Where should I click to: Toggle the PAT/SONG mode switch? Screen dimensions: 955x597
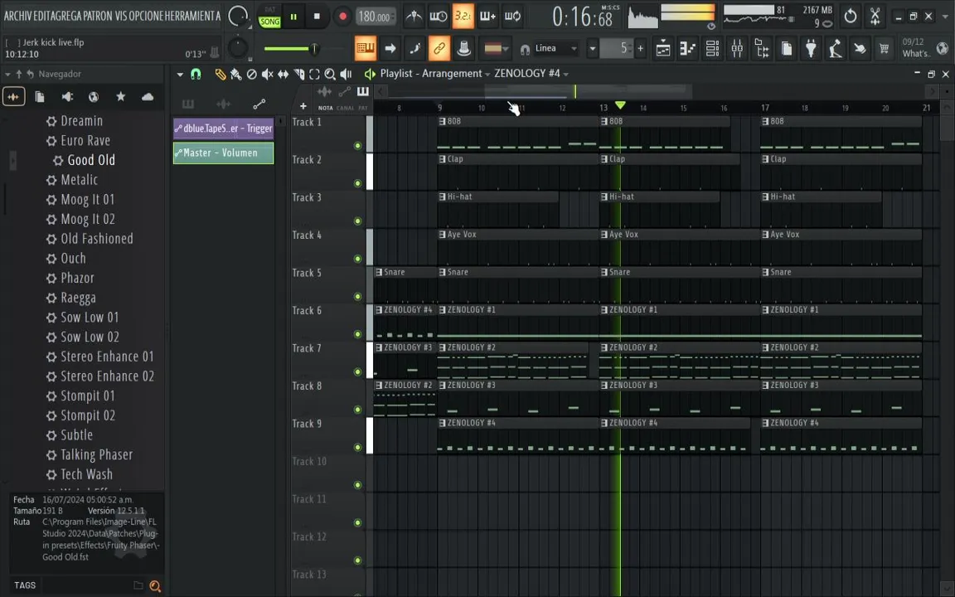click(x=269, y=17)
